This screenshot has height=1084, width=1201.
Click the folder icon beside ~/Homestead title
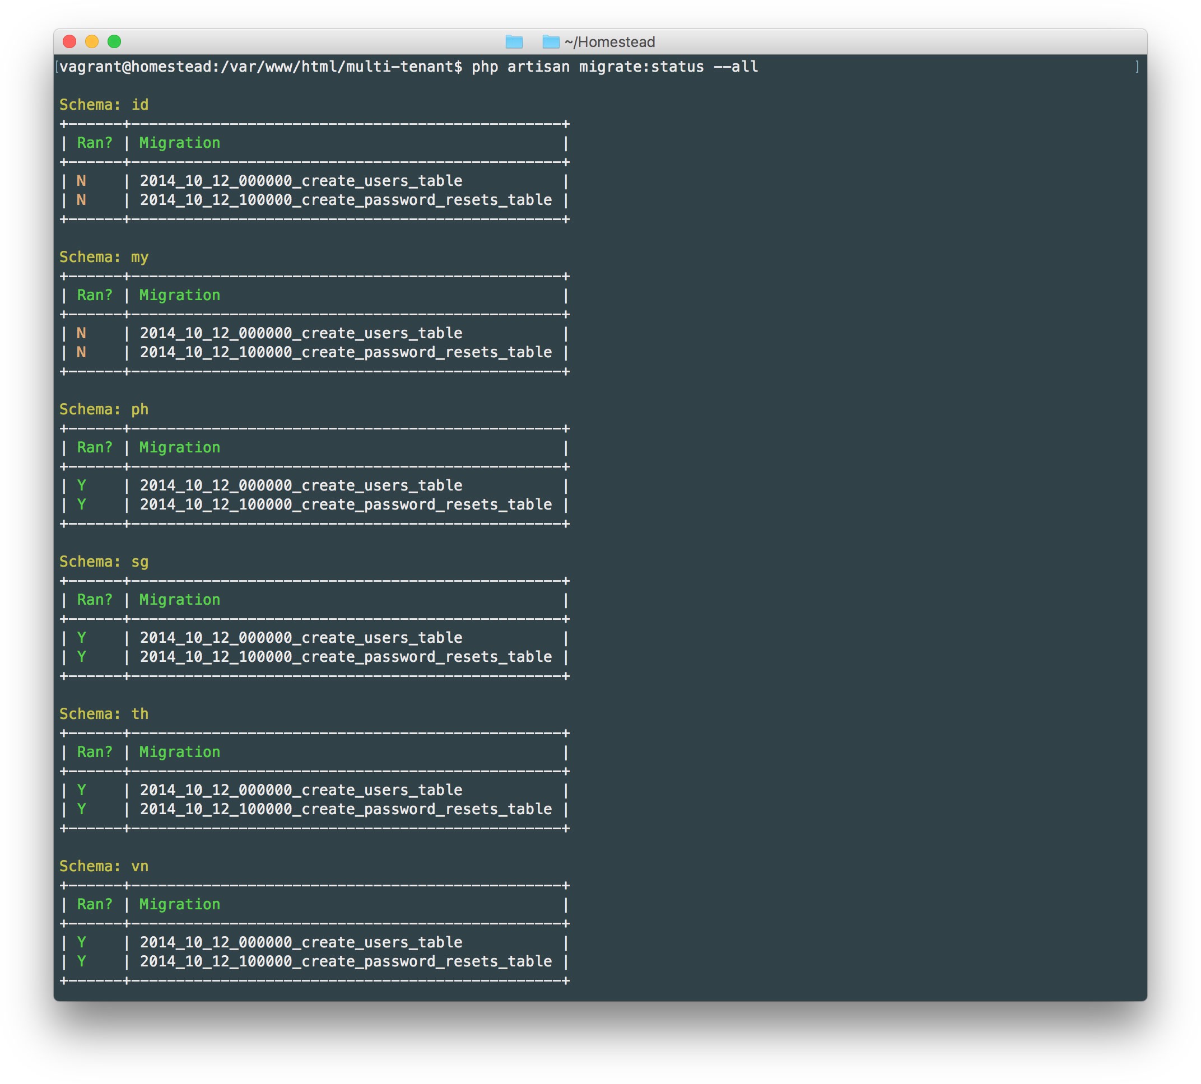pyautogui.click(x=551, y=41)
